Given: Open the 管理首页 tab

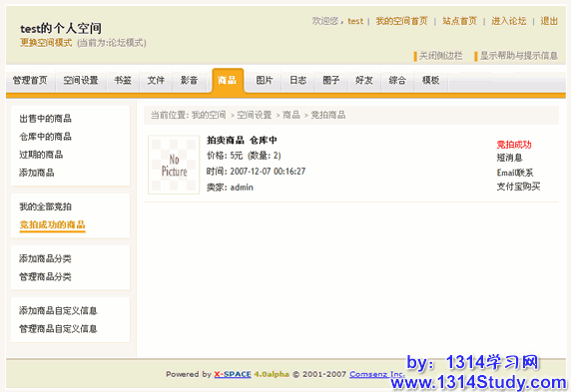Looking at the screenshot, I should coord(30,81).
